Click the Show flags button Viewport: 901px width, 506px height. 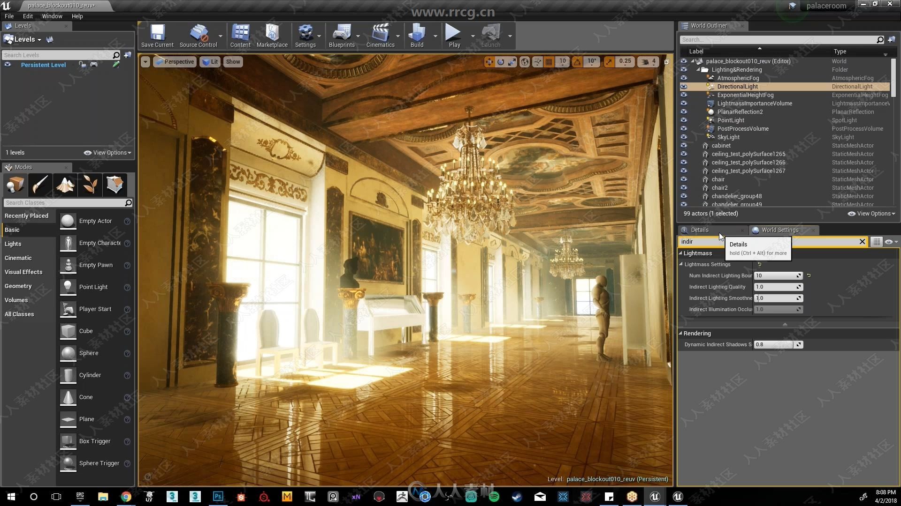(x=233, y=62)
